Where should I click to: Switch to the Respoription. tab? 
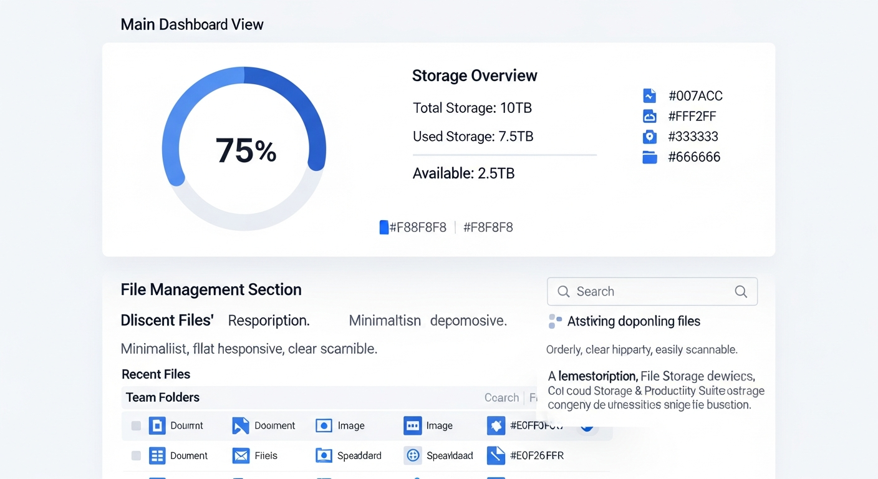tap(269, 321)
